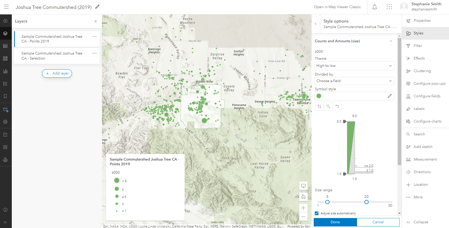This screenshot has height=228, width=449.
Task: Open the Print icon in left sidebar
Action: pos(5,160)
